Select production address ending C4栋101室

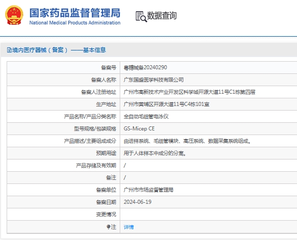167,104
